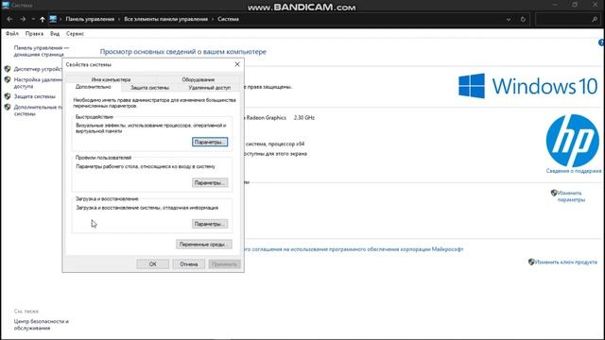Open Центр безопасности и обслуживания link
605x340 pixels.
tap(42, 325)
